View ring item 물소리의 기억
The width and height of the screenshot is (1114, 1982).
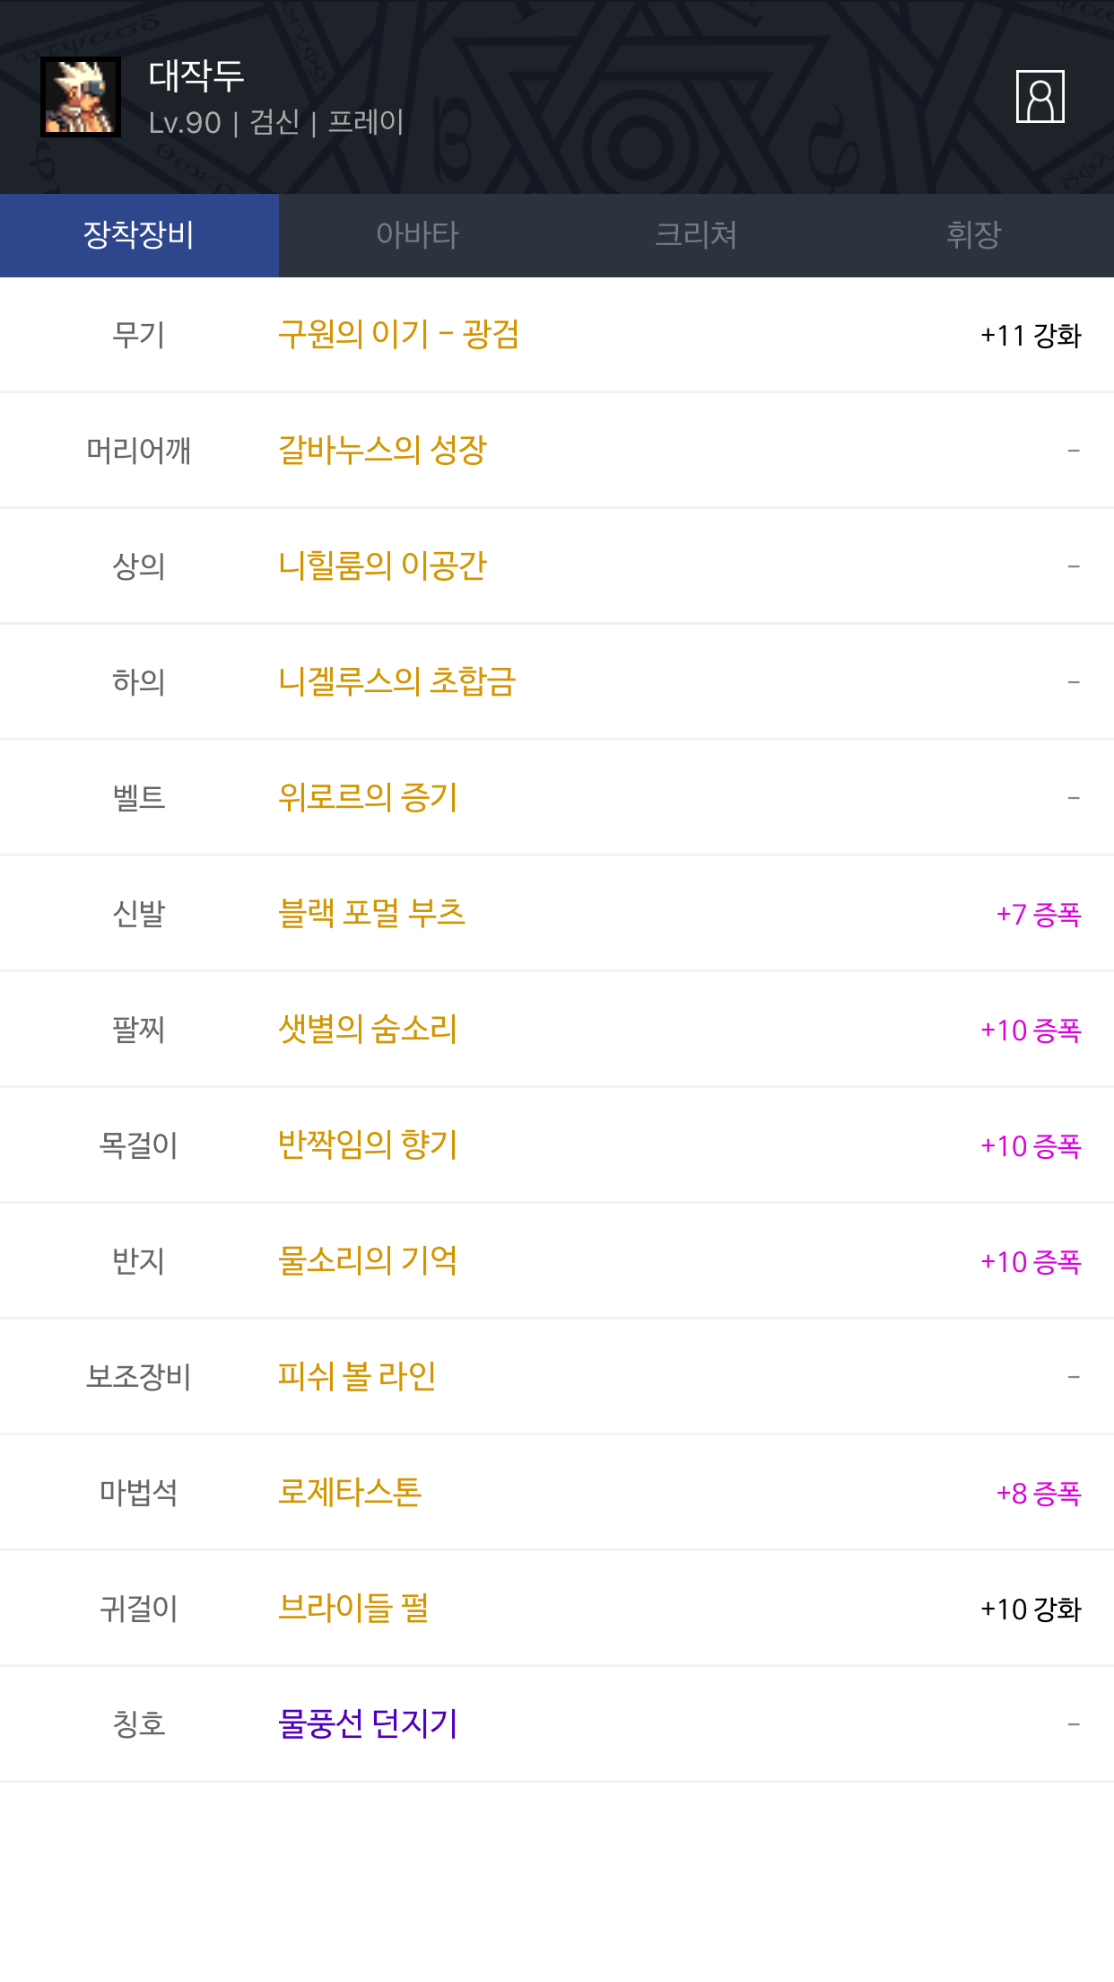coord(368,1260)
